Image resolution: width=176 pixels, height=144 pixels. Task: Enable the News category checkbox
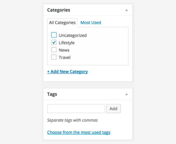(54, 50)
